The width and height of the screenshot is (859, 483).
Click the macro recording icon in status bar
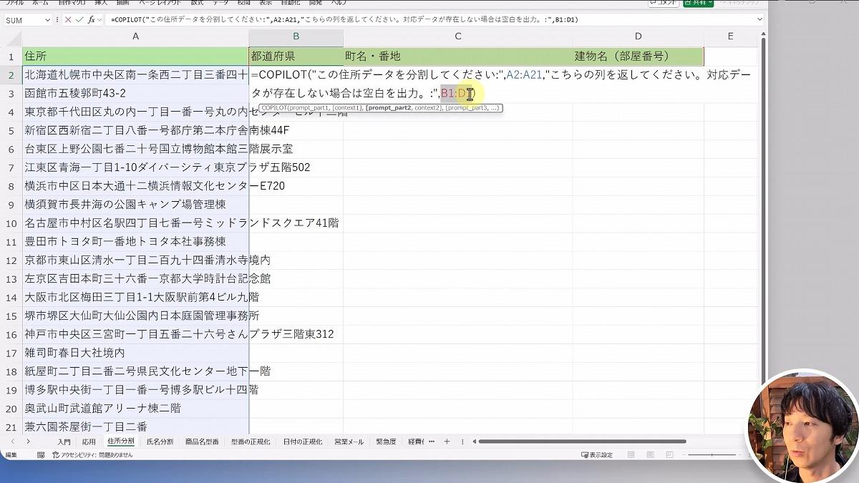point(41,455)
